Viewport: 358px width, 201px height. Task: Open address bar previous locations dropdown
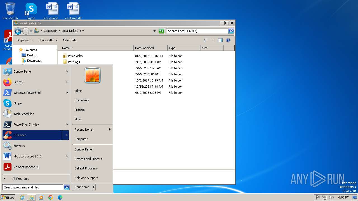point(154,31)
